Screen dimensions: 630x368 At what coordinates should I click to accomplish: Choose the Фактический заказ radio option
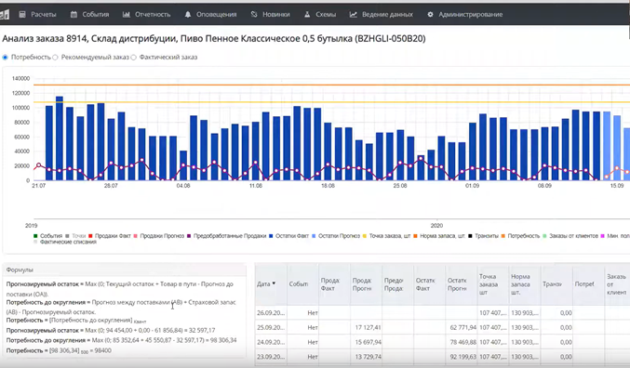[x=133, y=58]
